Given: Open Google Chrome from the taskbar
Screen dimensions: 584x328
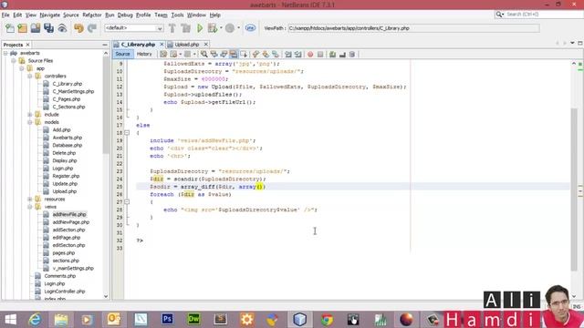Looking at the screenshot, I should click(x=327, y=320).
